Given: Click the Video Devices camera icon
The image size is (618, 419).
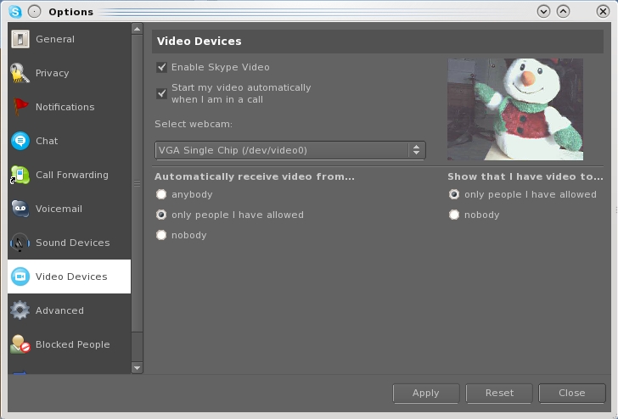Looking at the screenshot, I should [x=20, y=277].
